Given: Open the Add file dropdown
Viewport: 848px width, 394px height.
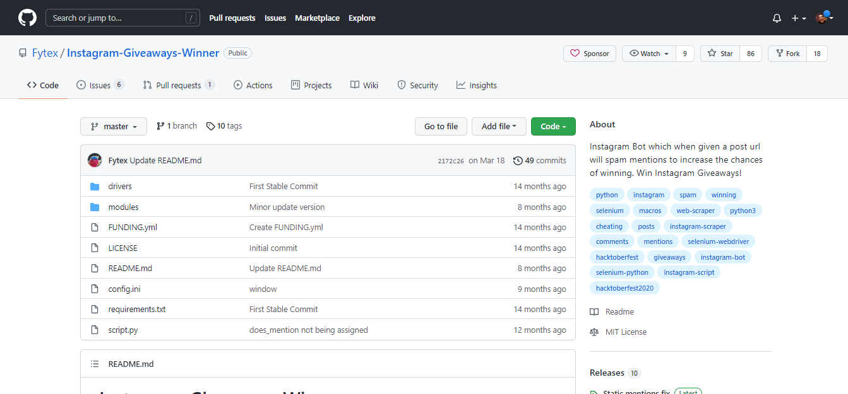Looking at the screenshot, I should pyautogui.click(x=499, y=126).
